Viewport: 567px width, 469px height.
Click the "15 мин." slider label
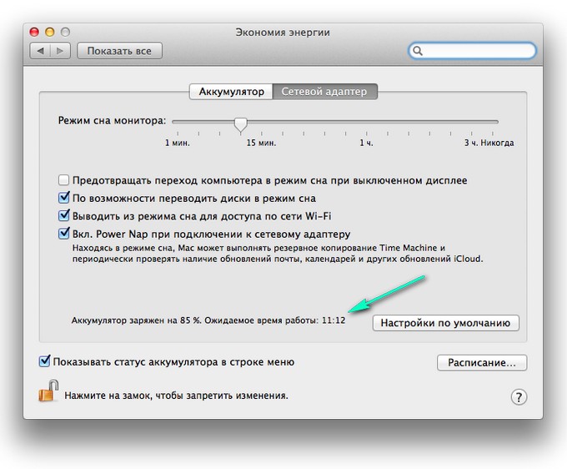[x=261, y=143]
